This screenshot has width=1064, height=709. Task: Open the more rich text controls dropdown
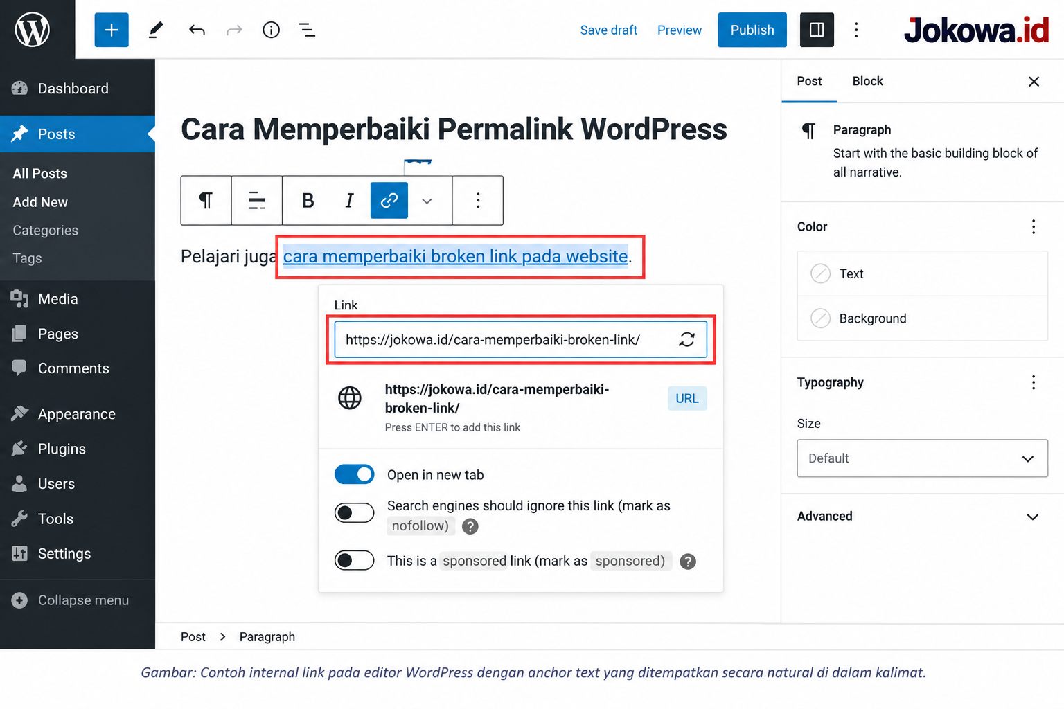(x=427, y=201)
